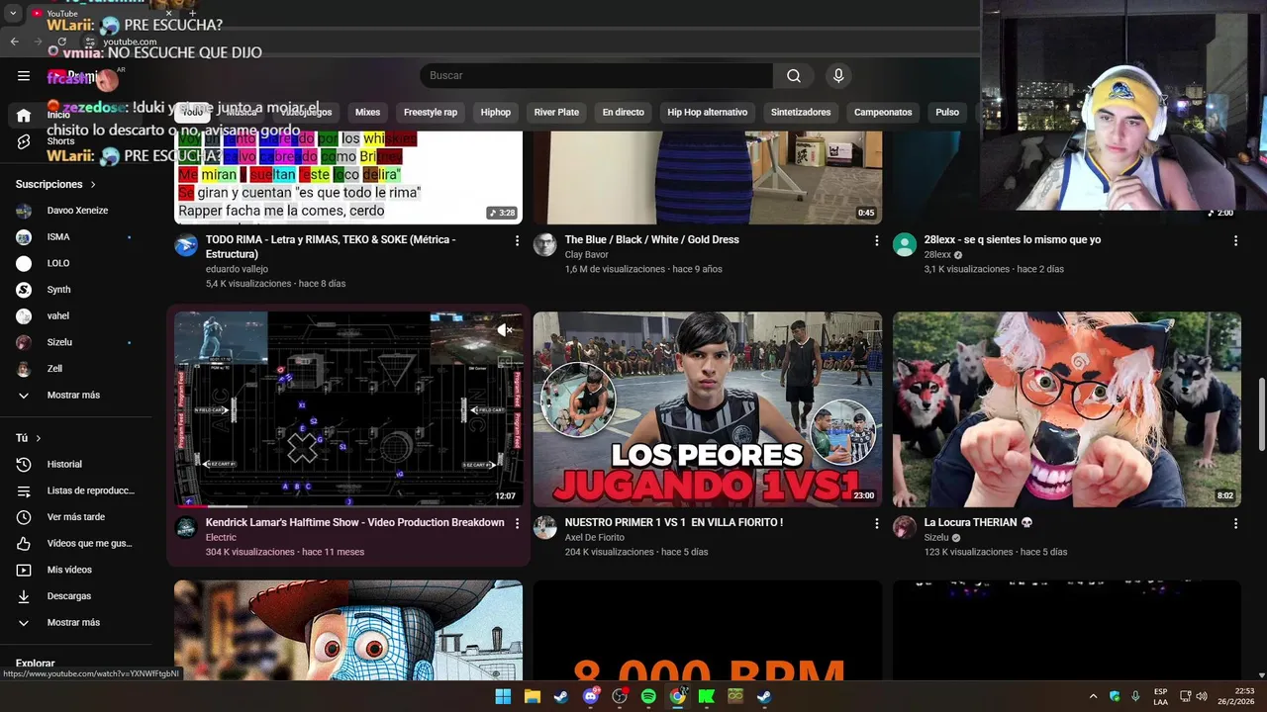Screen dimensions: 1267x712
Task: Select the Mixes filter chip
Action: point(367,113)
